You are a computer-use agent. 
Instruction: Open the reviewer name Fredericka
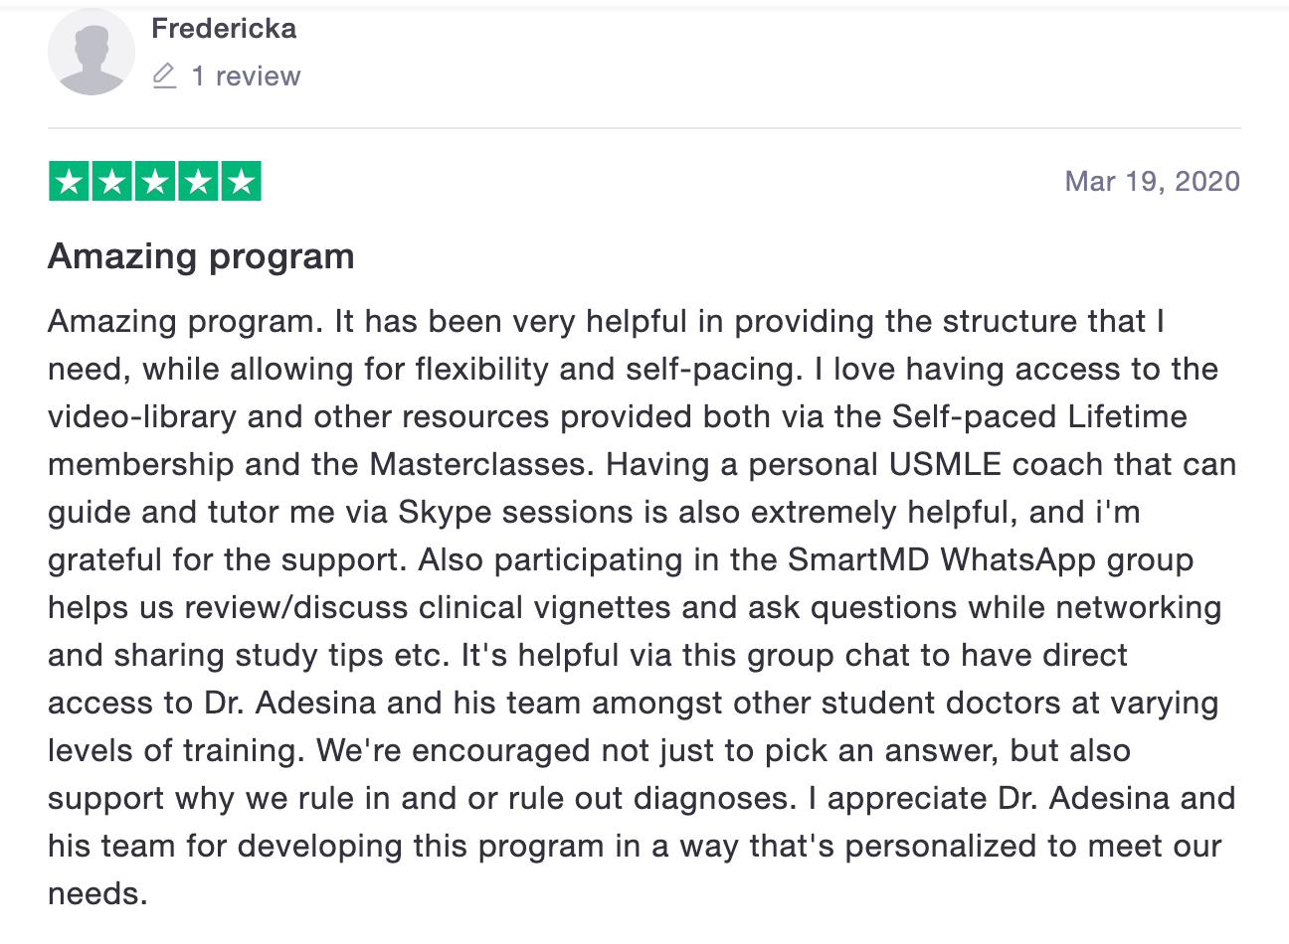(224, 28)
